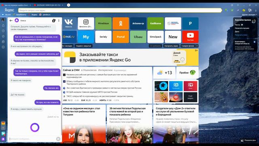Click the Яндекс logo

pyautogui.click(x=9, y=10)
